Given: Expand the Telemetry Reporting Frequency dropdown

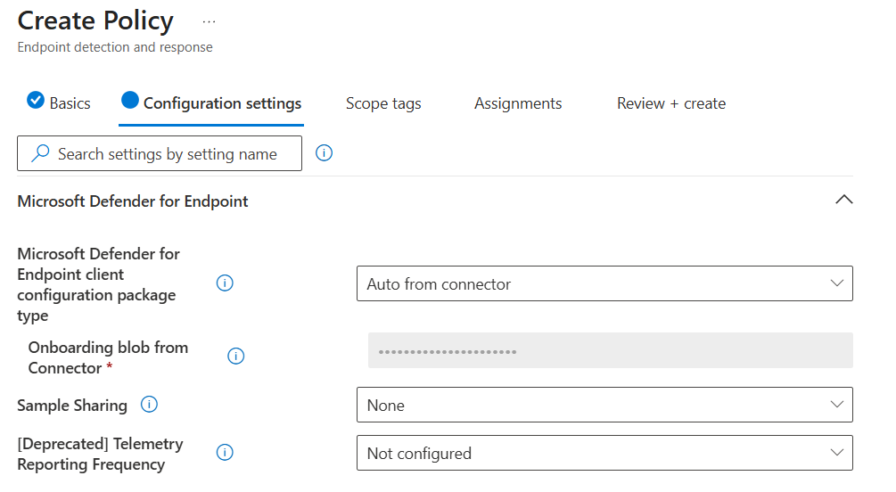Looking at the screenshot, I should click(x=604, y=453).
